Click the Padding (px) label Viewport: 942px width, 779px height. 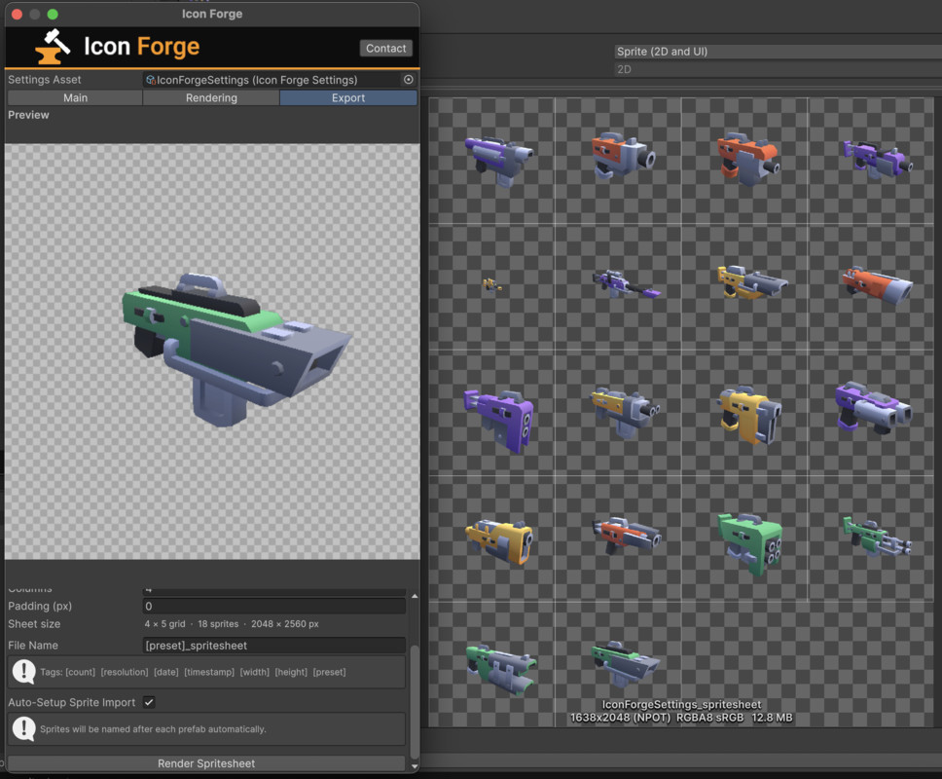tap(40, 606)
